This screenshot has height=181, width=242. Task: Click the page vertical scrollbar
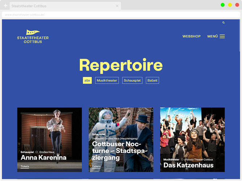[x=239, y=35]
